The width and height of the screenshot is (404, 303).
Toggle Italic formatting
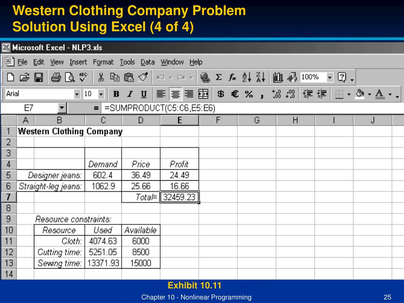click(x=130, y=94)
